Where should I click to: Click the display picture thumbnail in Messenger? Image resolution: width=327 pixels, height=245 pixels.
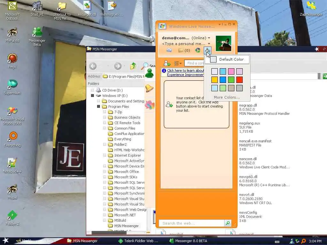[x=223, y=43]
